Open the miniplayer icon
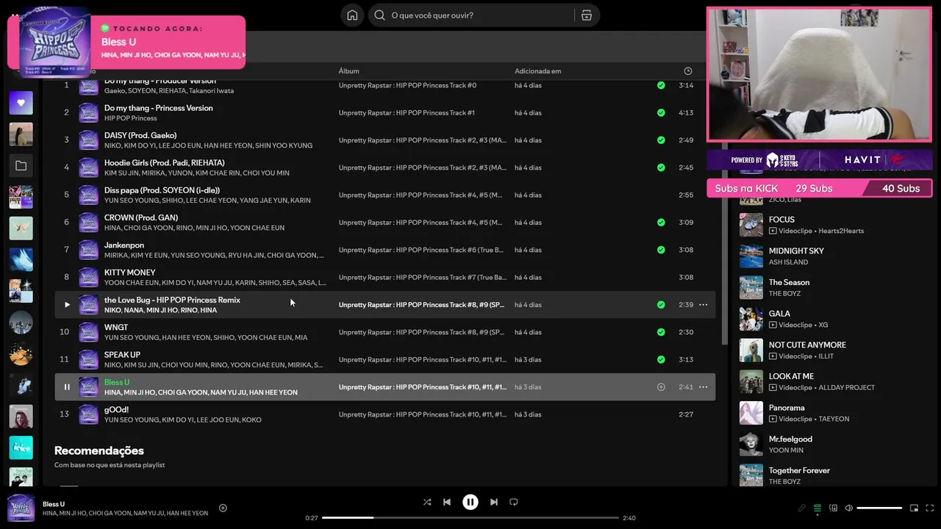 click(914, 508)
